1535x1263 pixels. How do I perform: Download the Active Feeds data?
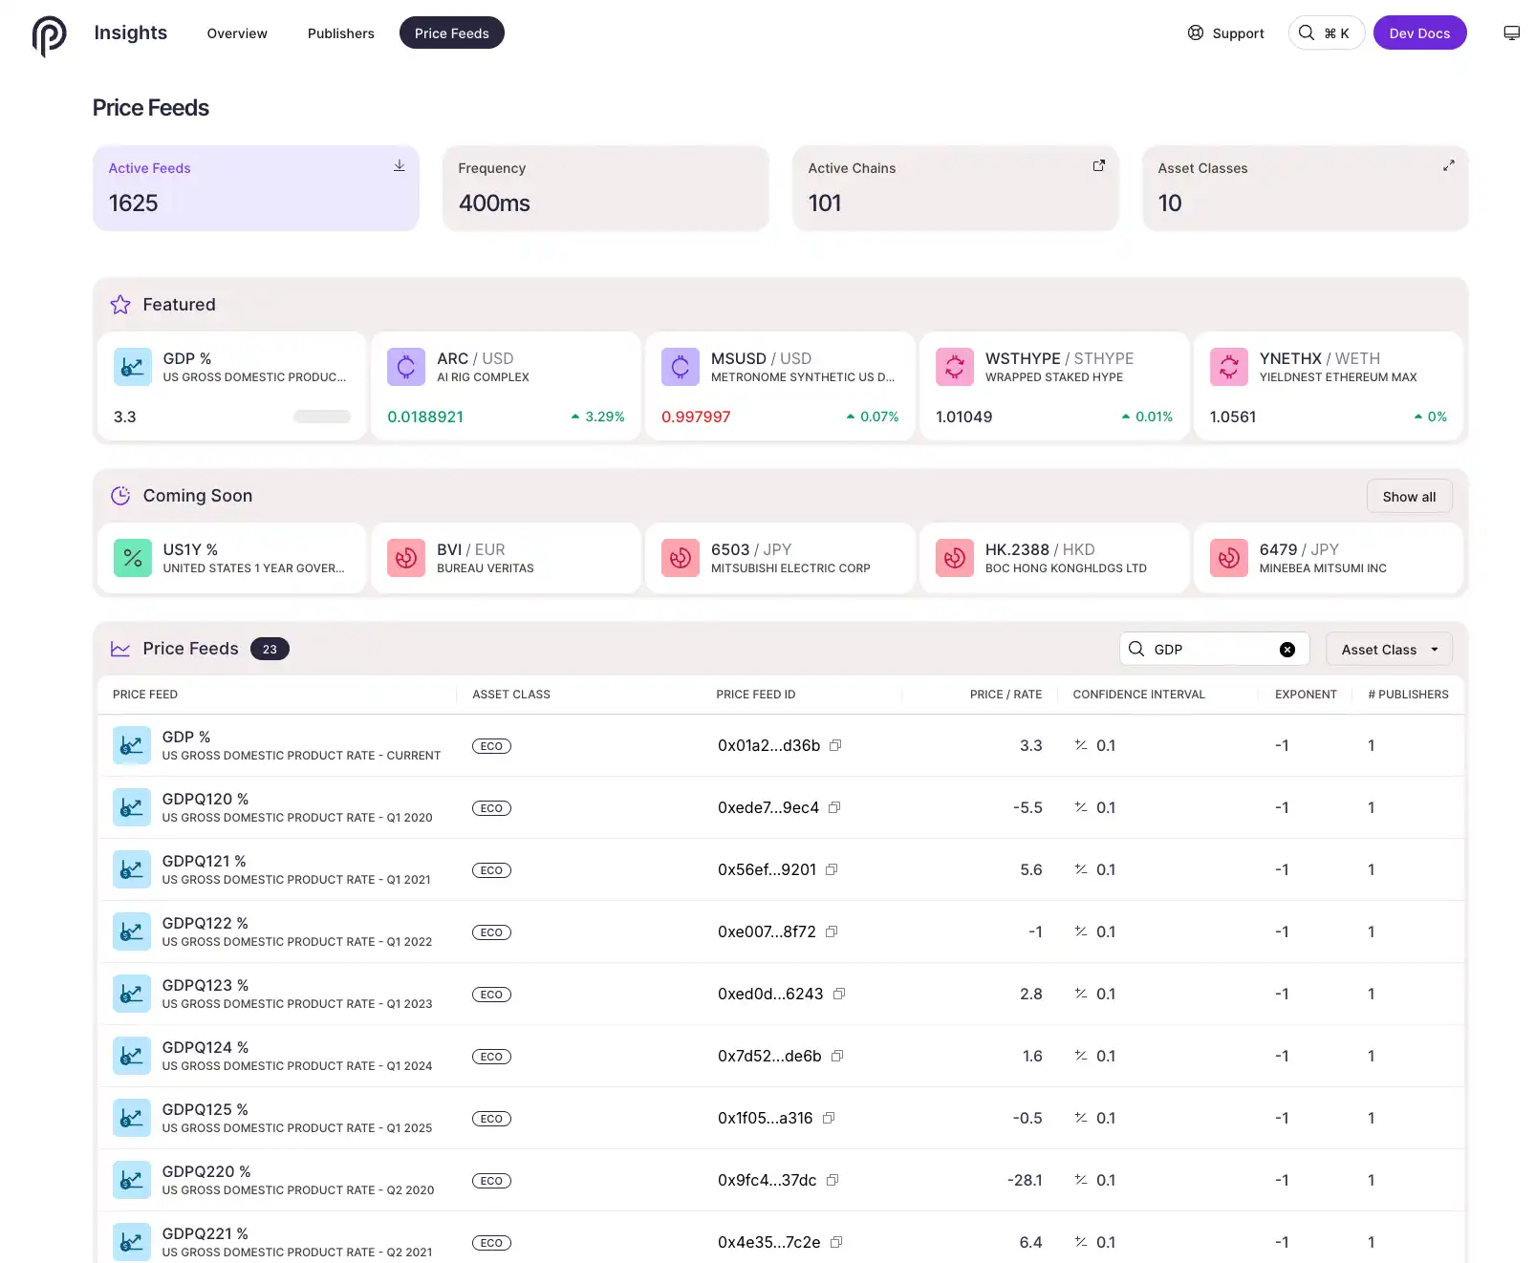click(x=400, y=166)
